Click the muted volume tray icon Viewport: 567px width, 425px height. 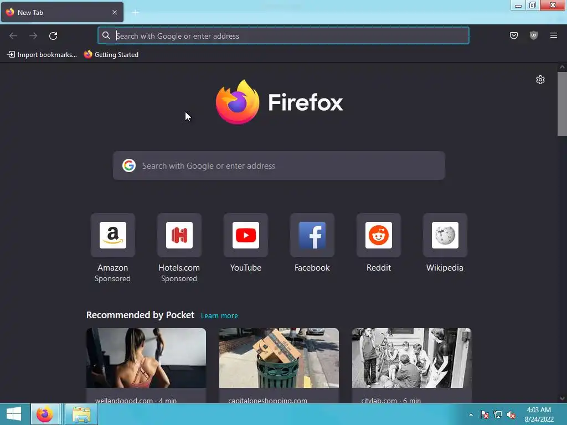(x=511, y=414)
